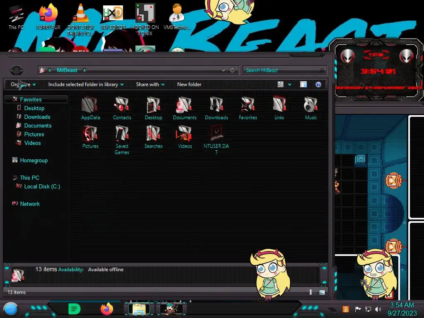Viewport: 424px width, 318px height.
Task: Open the taskbar clock and date
Action: pos(402,309)
